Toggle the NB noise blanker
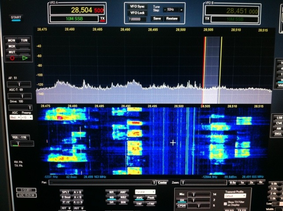Image resolution: width=283 pixels, height=211 pixels. (110, 198)
